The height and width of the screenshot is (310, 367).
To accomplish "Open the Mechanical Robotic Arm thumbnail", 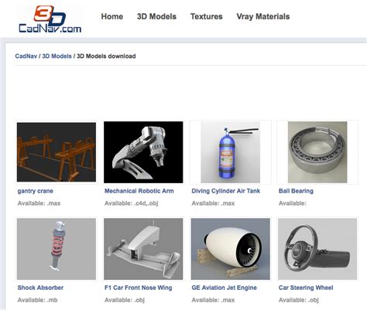I will pos(143,152).
